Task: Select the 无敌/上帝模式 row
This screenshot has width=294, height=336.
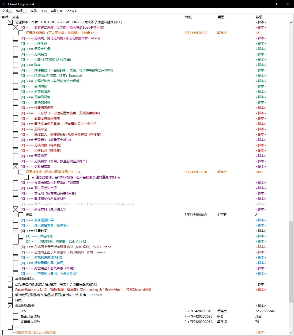Action: click(46, 60)
